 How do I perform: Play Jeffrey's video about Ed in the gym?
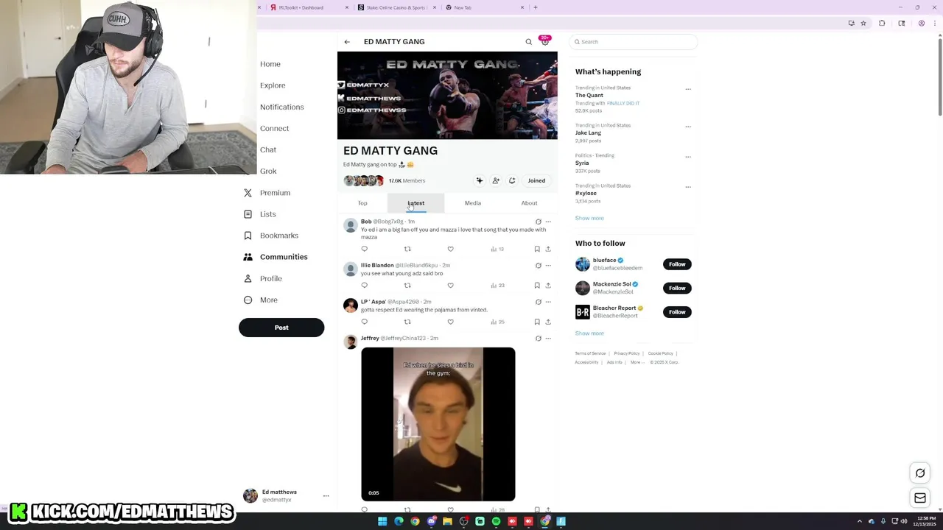tap(438, 424)
